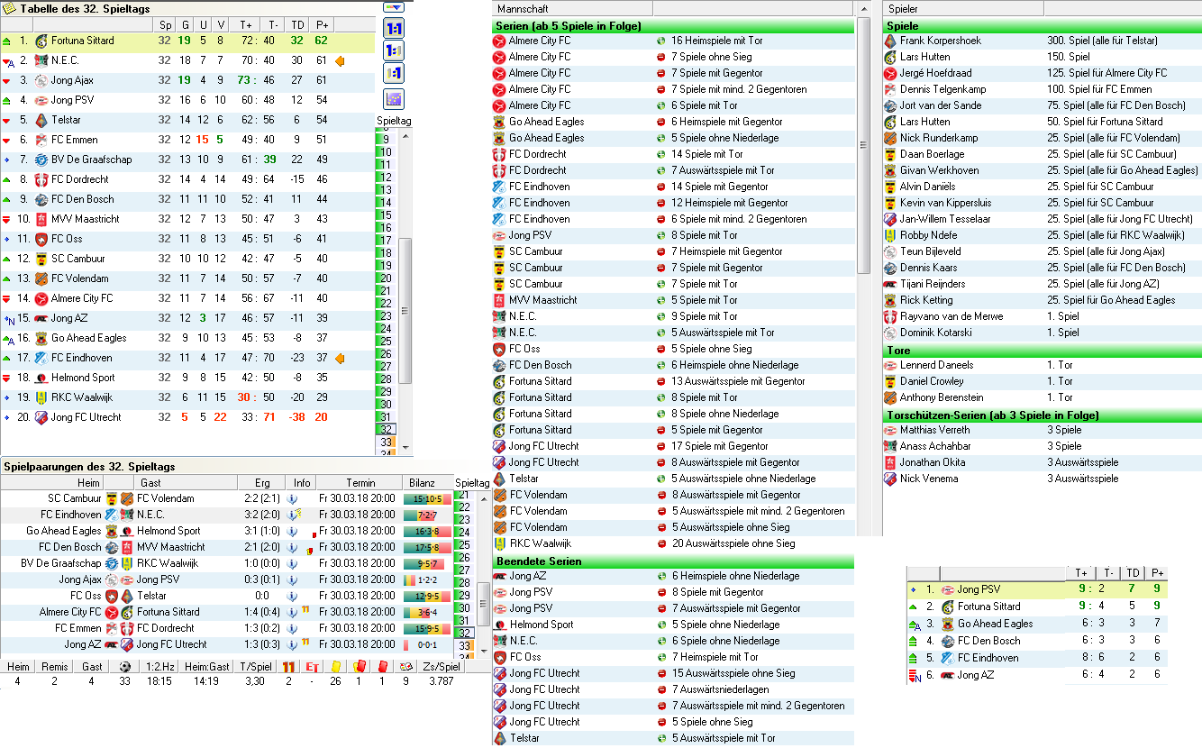This screenshot has width=1202, height=748.
Task: Select matchday 33 in the fixtures Spieltag list
Action: click(464, 645)
